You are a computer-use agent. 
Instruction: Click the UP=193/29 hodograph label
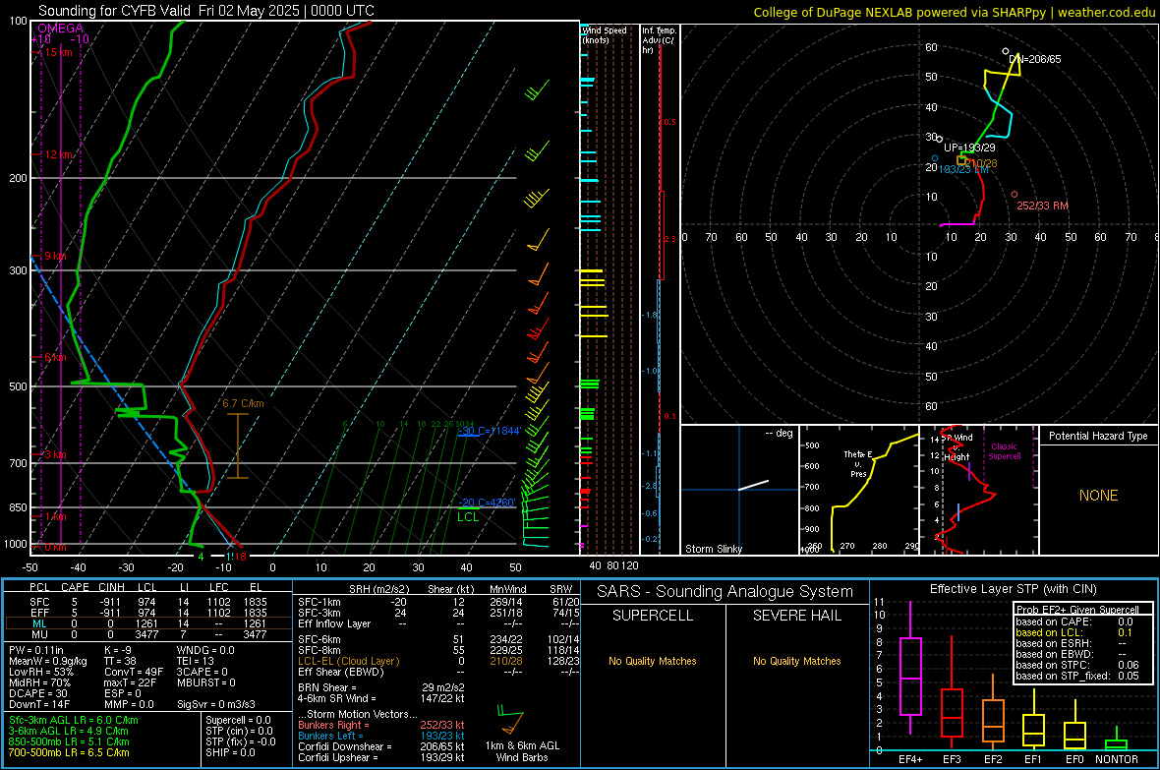[970, 148]
